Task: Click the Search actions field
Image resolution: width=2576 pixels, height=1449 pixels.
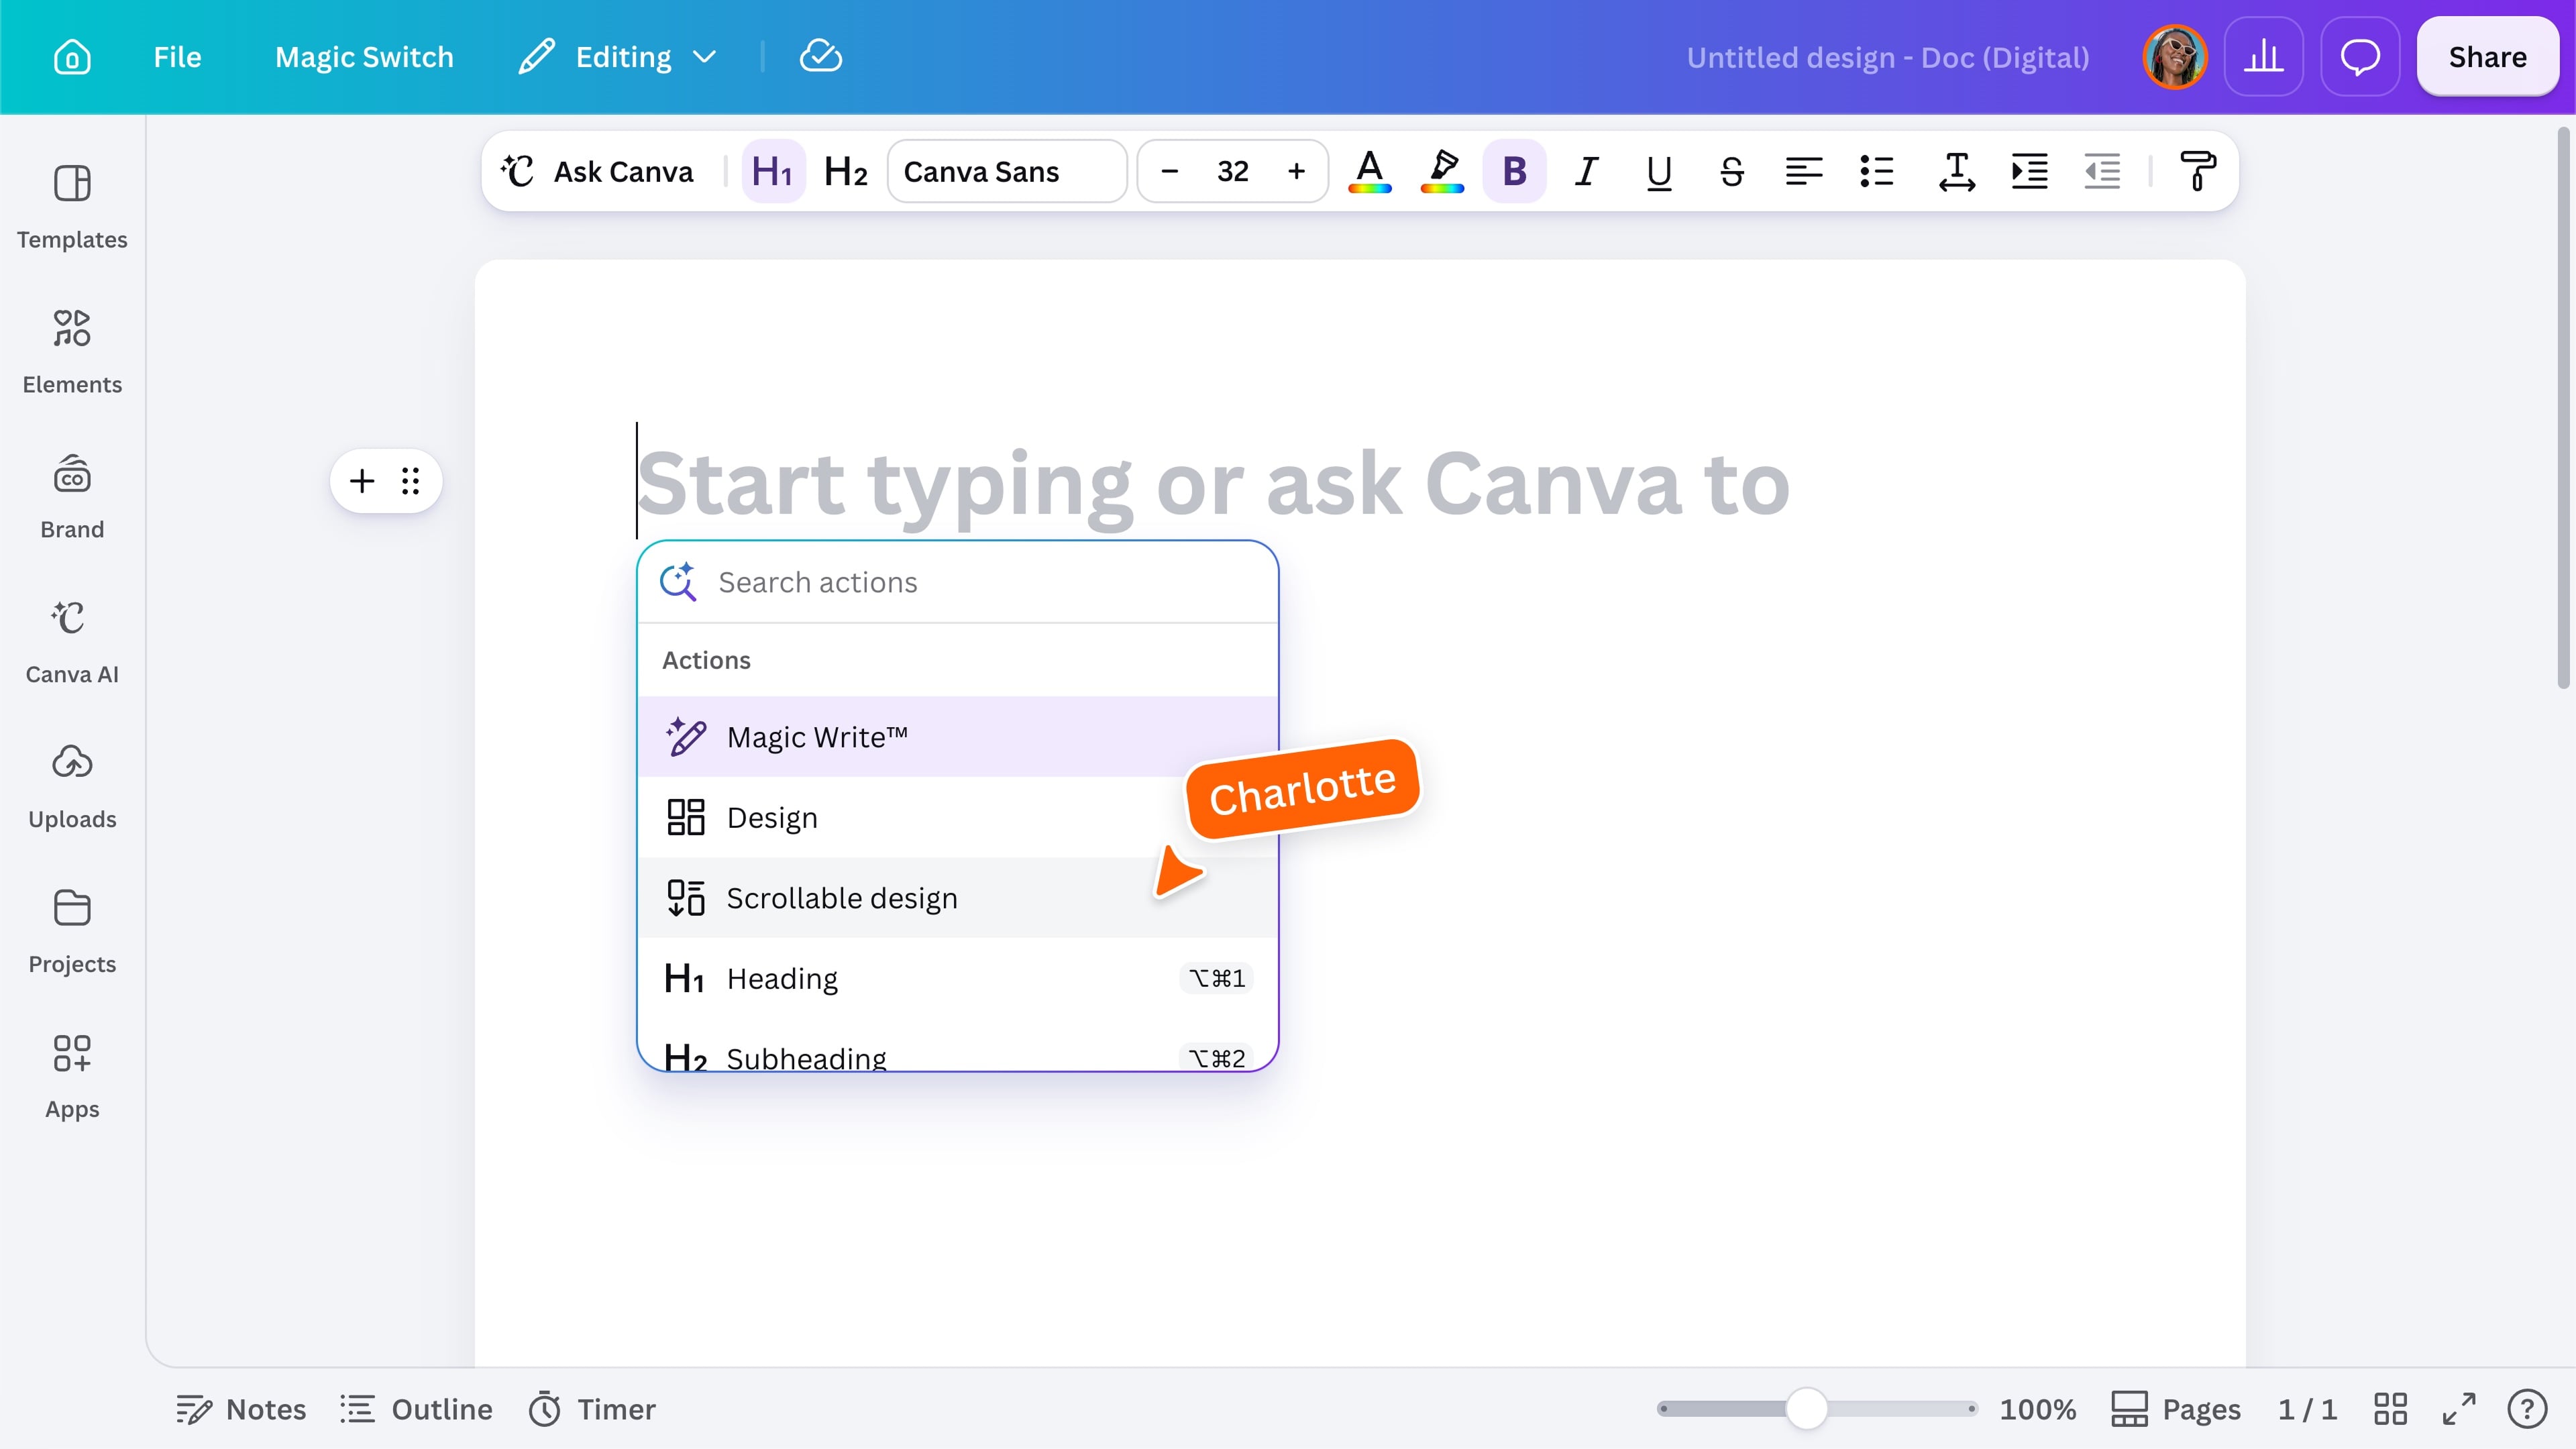Action: click(958, 582)
